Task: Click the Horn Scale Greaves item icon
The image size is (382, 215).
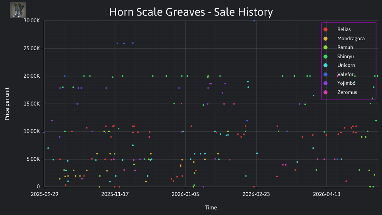Action: pyautogui.click(x=18, y=10)
